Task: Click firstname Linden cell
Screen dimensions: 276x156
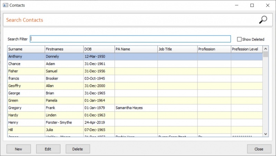Action: pyautogui.click(x=64, y=115)
